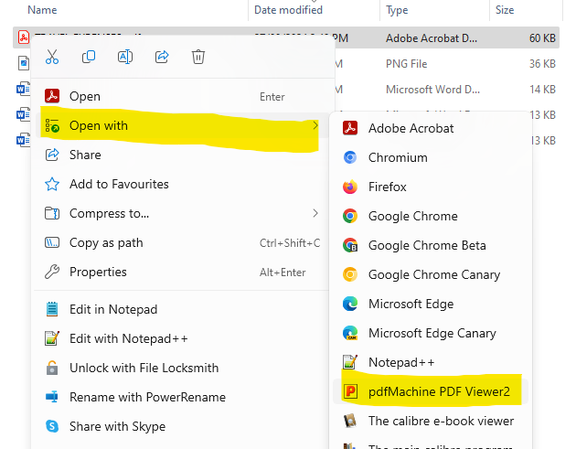Click the 'Adobe Acrobat D...' type cell
This screenshot has width=576, height=449.
click(x=432, y=38)
